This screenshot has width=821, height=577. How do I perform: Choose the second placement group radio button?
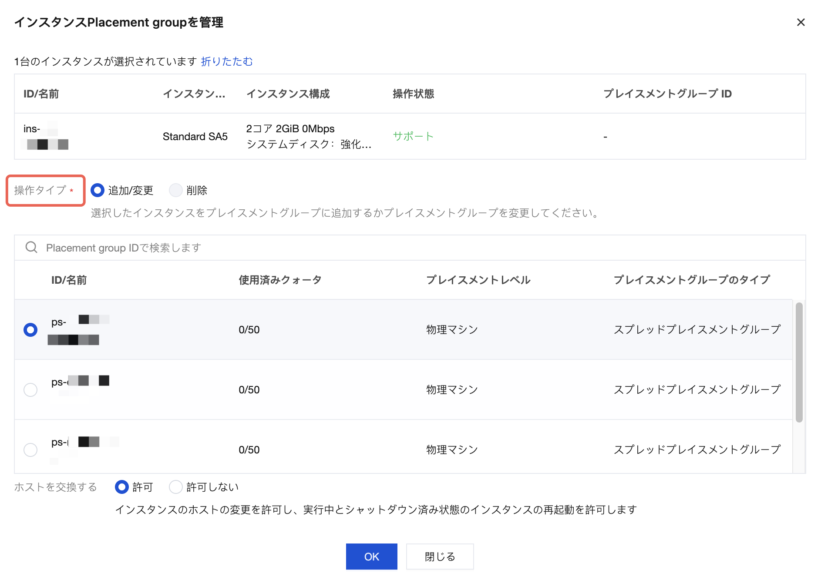coord(30,390)
